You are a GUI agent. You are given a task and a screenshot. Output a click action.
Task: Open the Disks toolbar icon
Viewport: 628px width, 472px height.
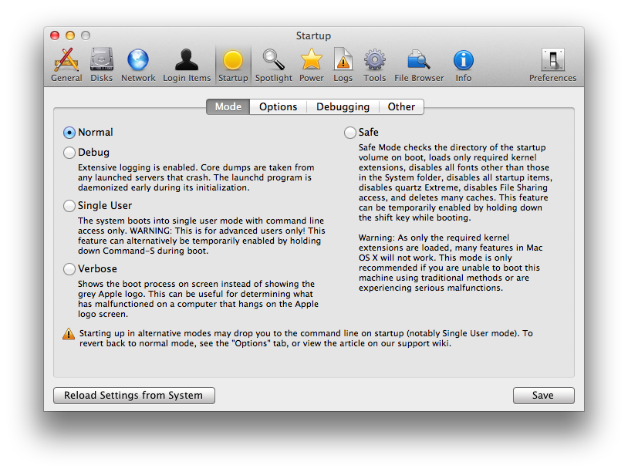point(101,60)
